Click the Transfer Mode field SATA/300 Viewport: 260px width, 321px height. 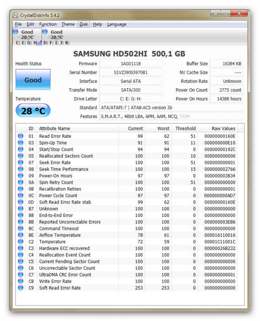(131, 90)
